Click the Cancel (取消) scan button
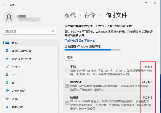 pos(70,57)
